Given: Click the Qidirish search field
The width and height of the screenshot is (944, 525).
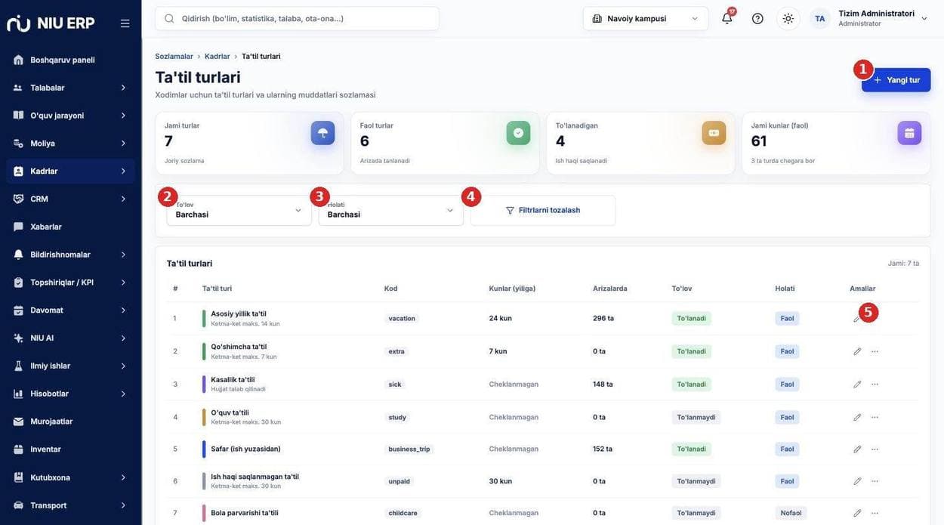Looking at the screenshot, I should pyautogui.click(x=297, y=18).
